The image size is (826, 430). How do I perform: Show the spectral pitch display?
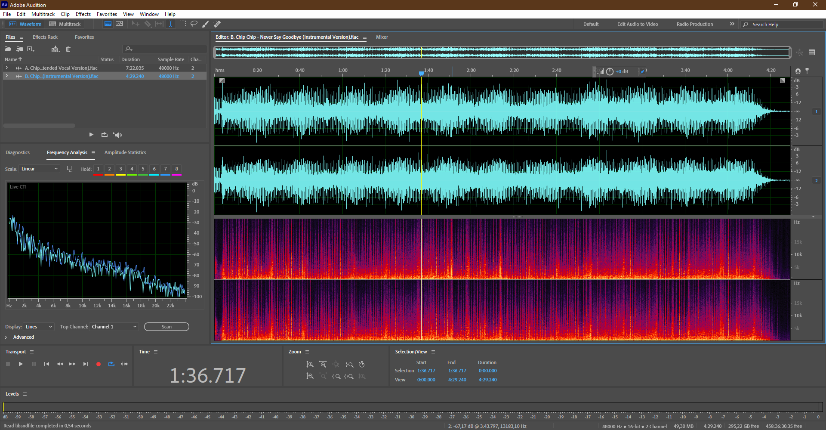pyautogui.click(x=119, y=24)
